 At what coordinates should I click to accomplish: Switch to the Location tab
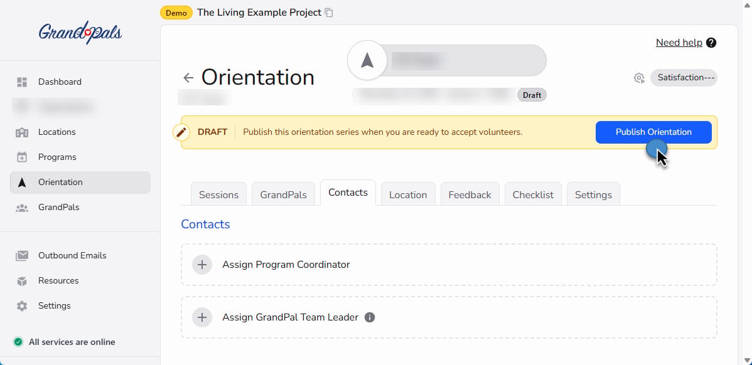408,194
